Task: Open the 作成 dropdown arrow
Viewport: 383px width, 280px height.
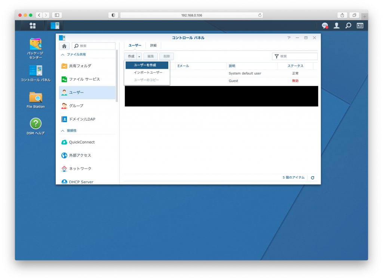Action: pyautogui.click(x=139, y=56)
